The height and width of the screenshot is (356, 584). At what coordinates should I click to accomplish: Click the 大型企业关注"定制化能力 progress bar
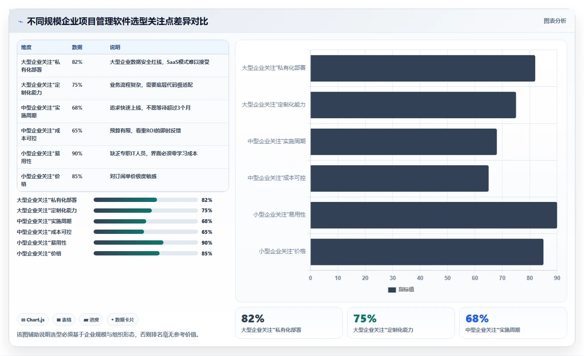pos(145,211)
